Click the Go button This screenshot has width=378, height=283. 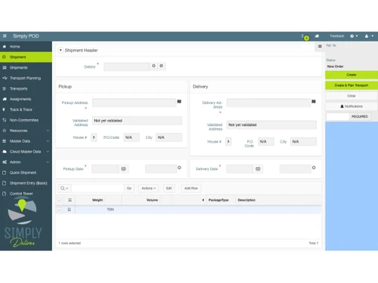[129, 188]
